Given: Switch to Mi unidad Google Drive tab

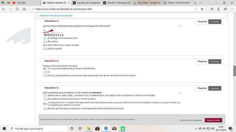Looking at the screenshot, I should 147,3.
